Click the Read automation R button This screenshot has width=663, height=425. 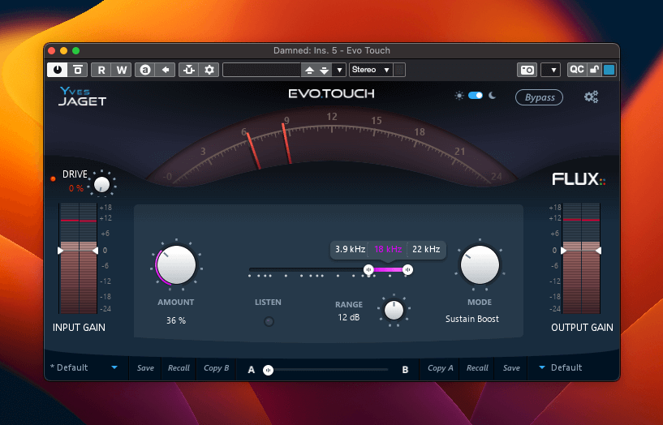(x=101, y=70)
